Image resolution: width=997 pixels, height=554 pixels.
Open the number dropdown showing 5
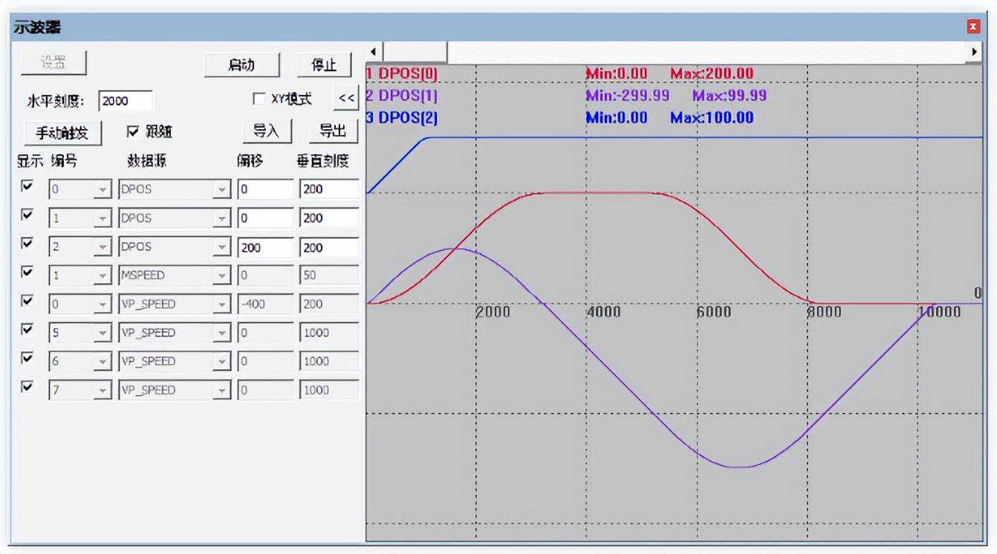pos(102,333)
